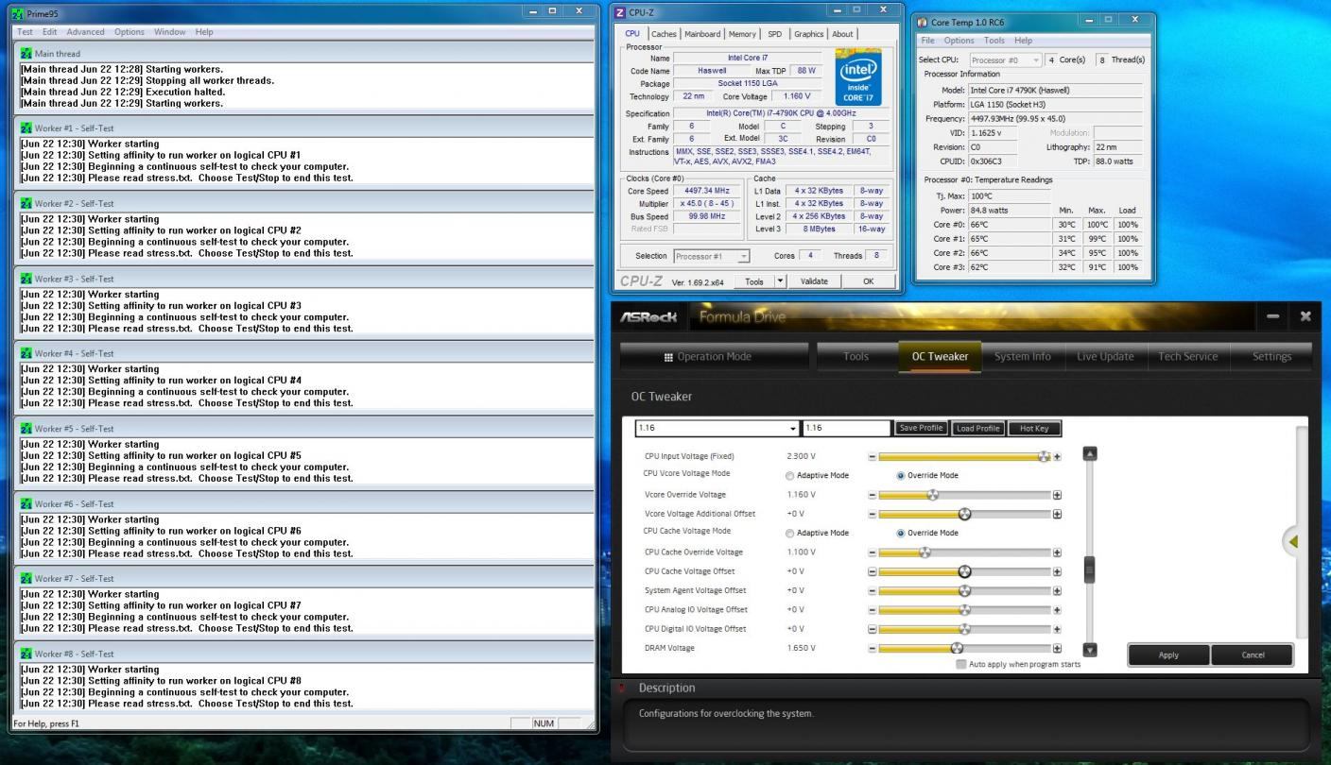1331x765 pixels.
Task: Decrease CPU Digital IO Voltage Offset minus icon
Action: tap(872, 629)
